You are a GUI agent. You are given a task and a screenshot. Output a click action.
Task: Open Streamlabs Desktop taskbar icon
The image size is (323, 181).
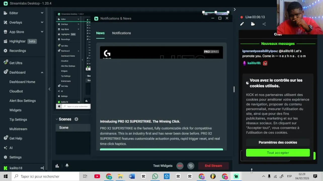(236, 176)
